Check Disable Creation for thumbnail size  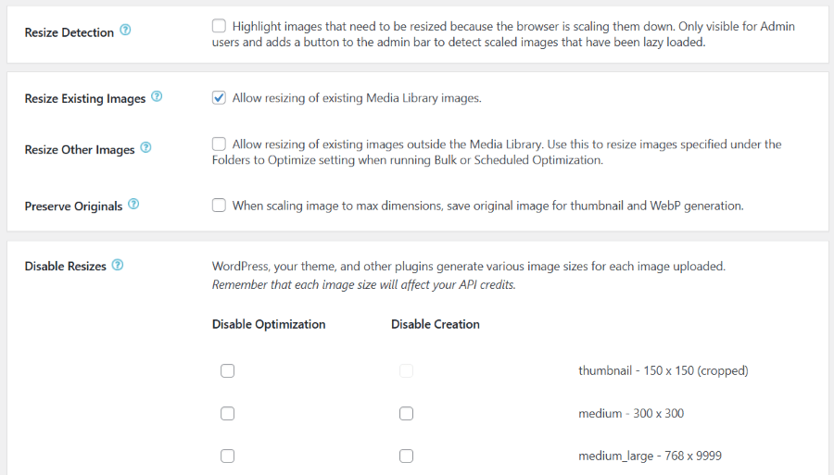point(407,371)
